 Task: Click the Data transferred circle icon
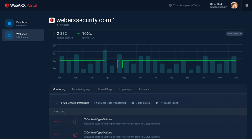click(96, 103)
